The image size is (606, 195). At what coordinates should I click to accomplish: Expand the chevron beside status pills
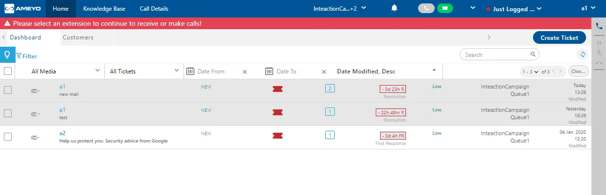(x=472, y=8)
